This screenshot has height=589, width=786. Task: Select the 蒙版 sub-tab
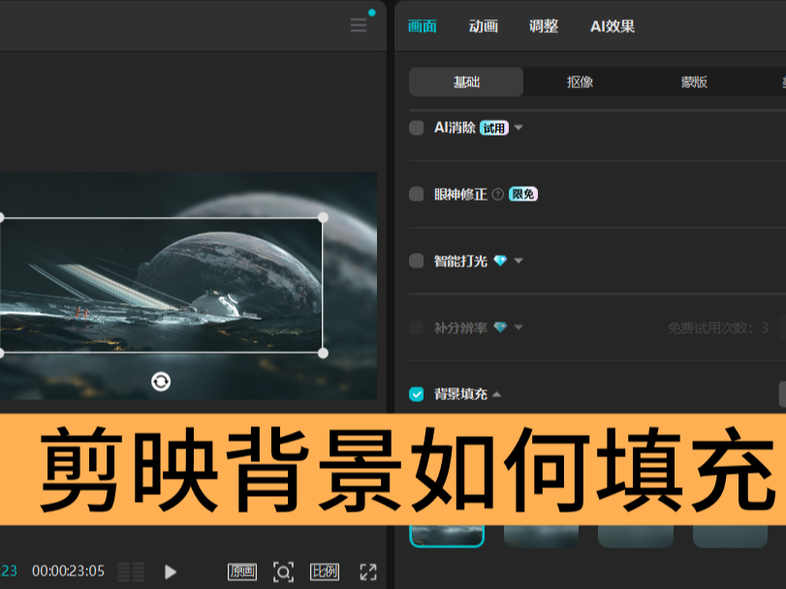(x=694, y=81)
